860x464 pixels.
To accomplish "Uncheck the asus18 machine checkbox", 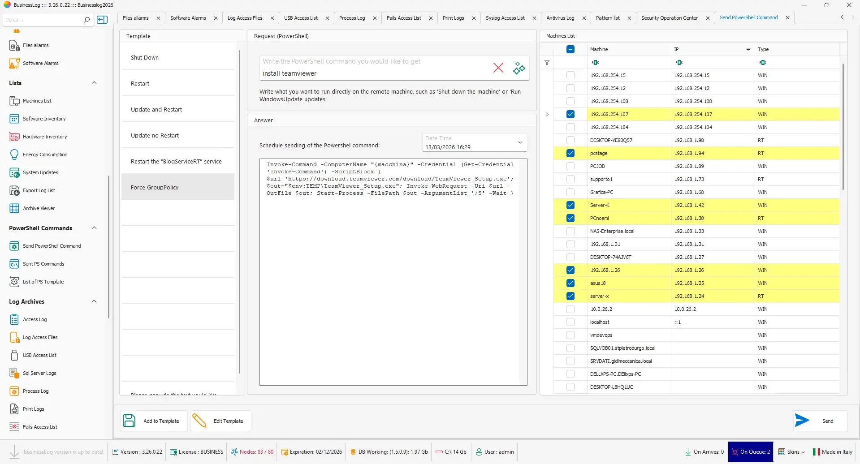I will click(x=570, y=283).
